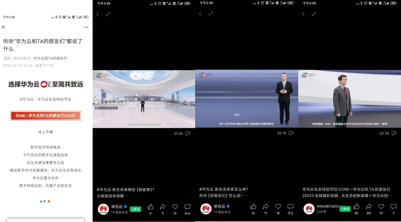Screen dimensions: 401x222
Task: Open the ⋯ more options menu
Action: [x=86, y=27]
